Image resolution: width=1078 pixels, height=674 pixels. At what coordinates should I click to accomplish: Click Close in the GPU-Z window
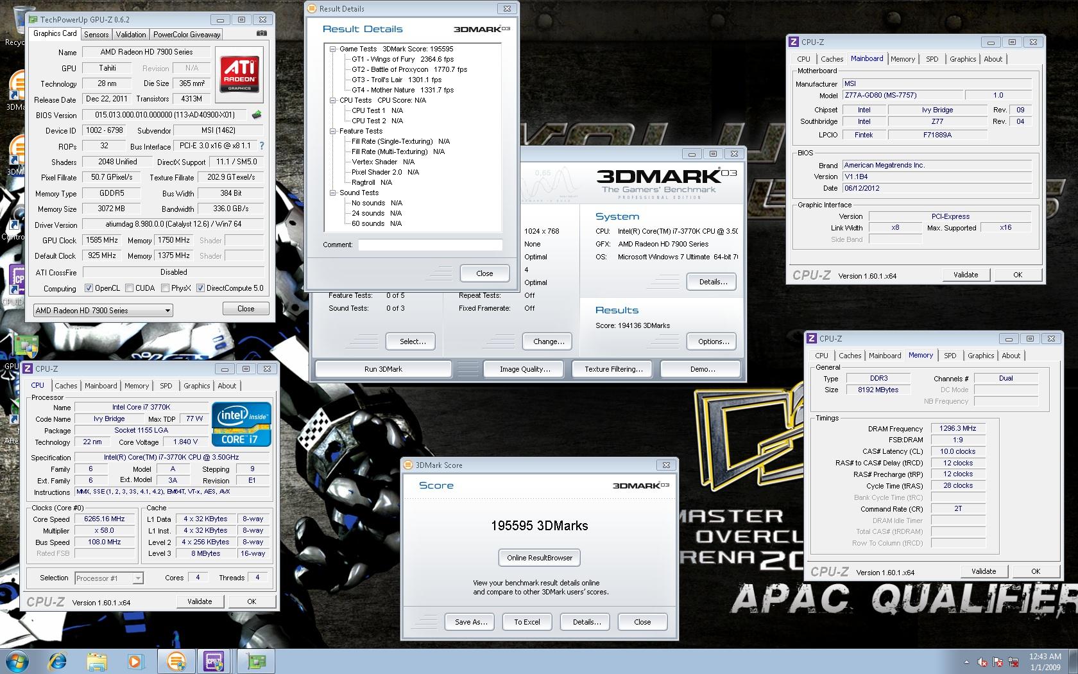click(x=246, y=309)
